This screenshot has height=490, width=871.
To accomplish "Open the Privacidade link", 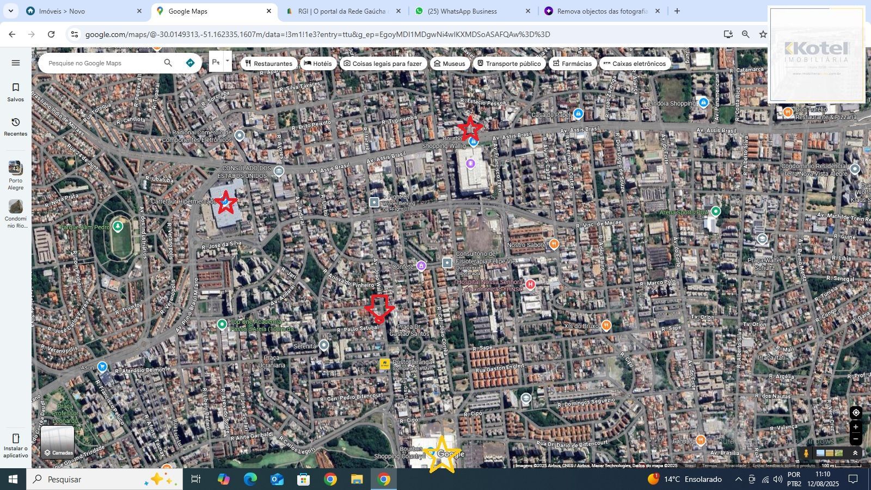I will coord(735,465).
